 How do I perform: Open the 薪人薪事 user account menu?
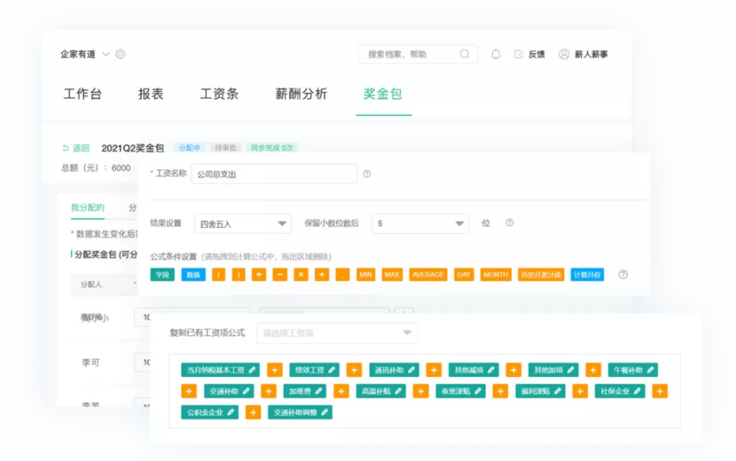(583, 55)
